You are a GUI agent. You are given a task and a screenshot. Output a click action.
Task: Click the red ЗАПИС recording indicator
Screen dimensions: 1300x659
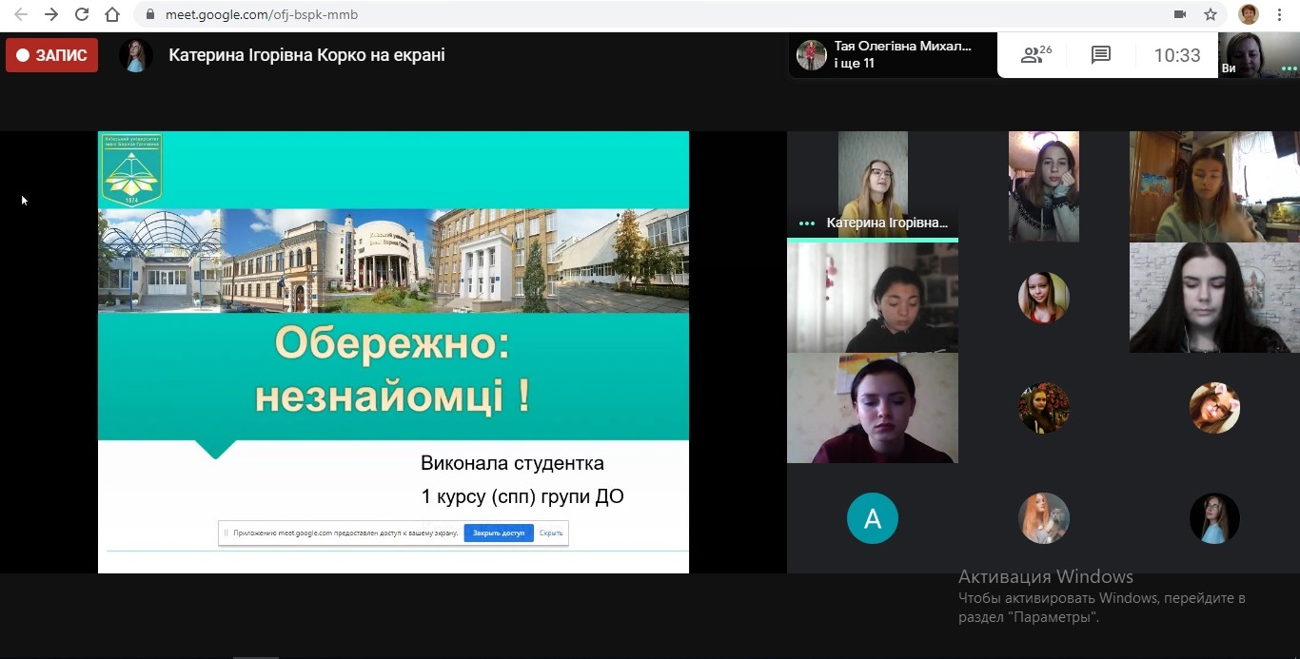tap(52, 55)
